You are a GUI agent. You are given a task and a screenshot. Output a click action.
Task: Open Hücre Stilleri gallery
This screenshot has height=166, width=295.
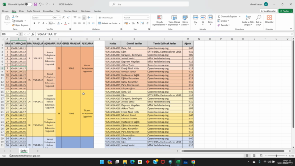tap(185, 20)
